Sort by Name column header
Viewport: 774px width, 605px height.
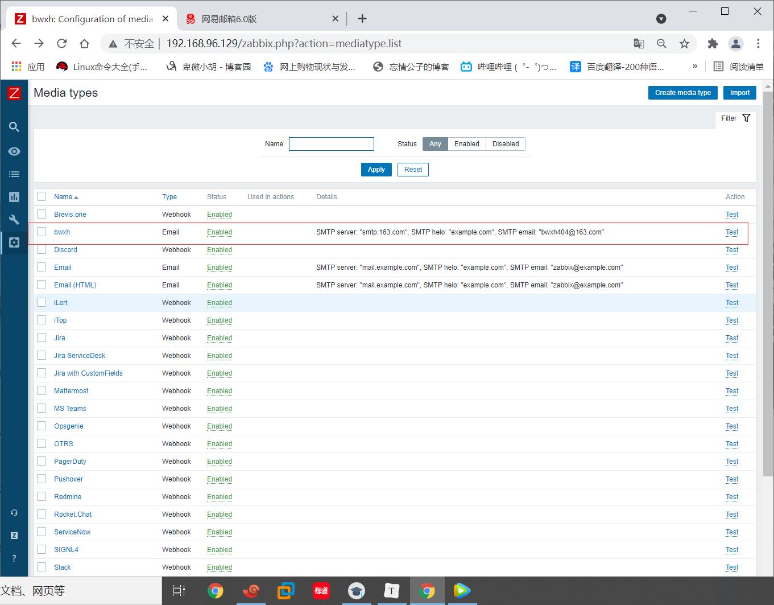[66, 197]
